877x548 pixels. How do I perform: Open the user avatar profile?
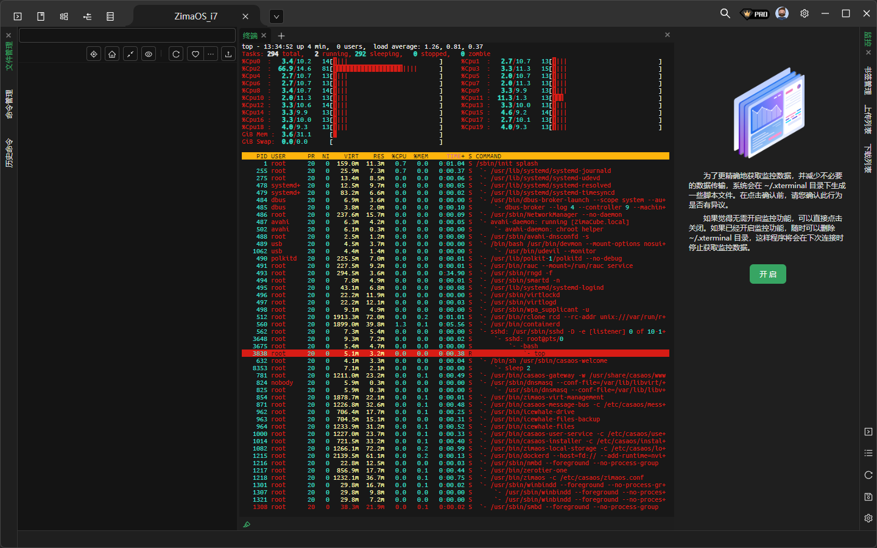[782, 13]
